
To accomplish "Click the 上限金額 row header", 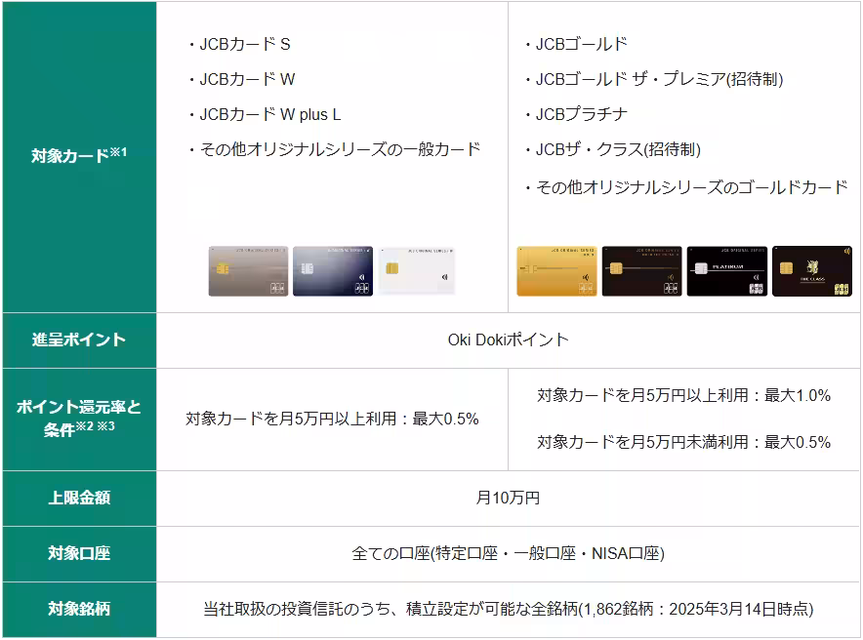I will (79, 498).
